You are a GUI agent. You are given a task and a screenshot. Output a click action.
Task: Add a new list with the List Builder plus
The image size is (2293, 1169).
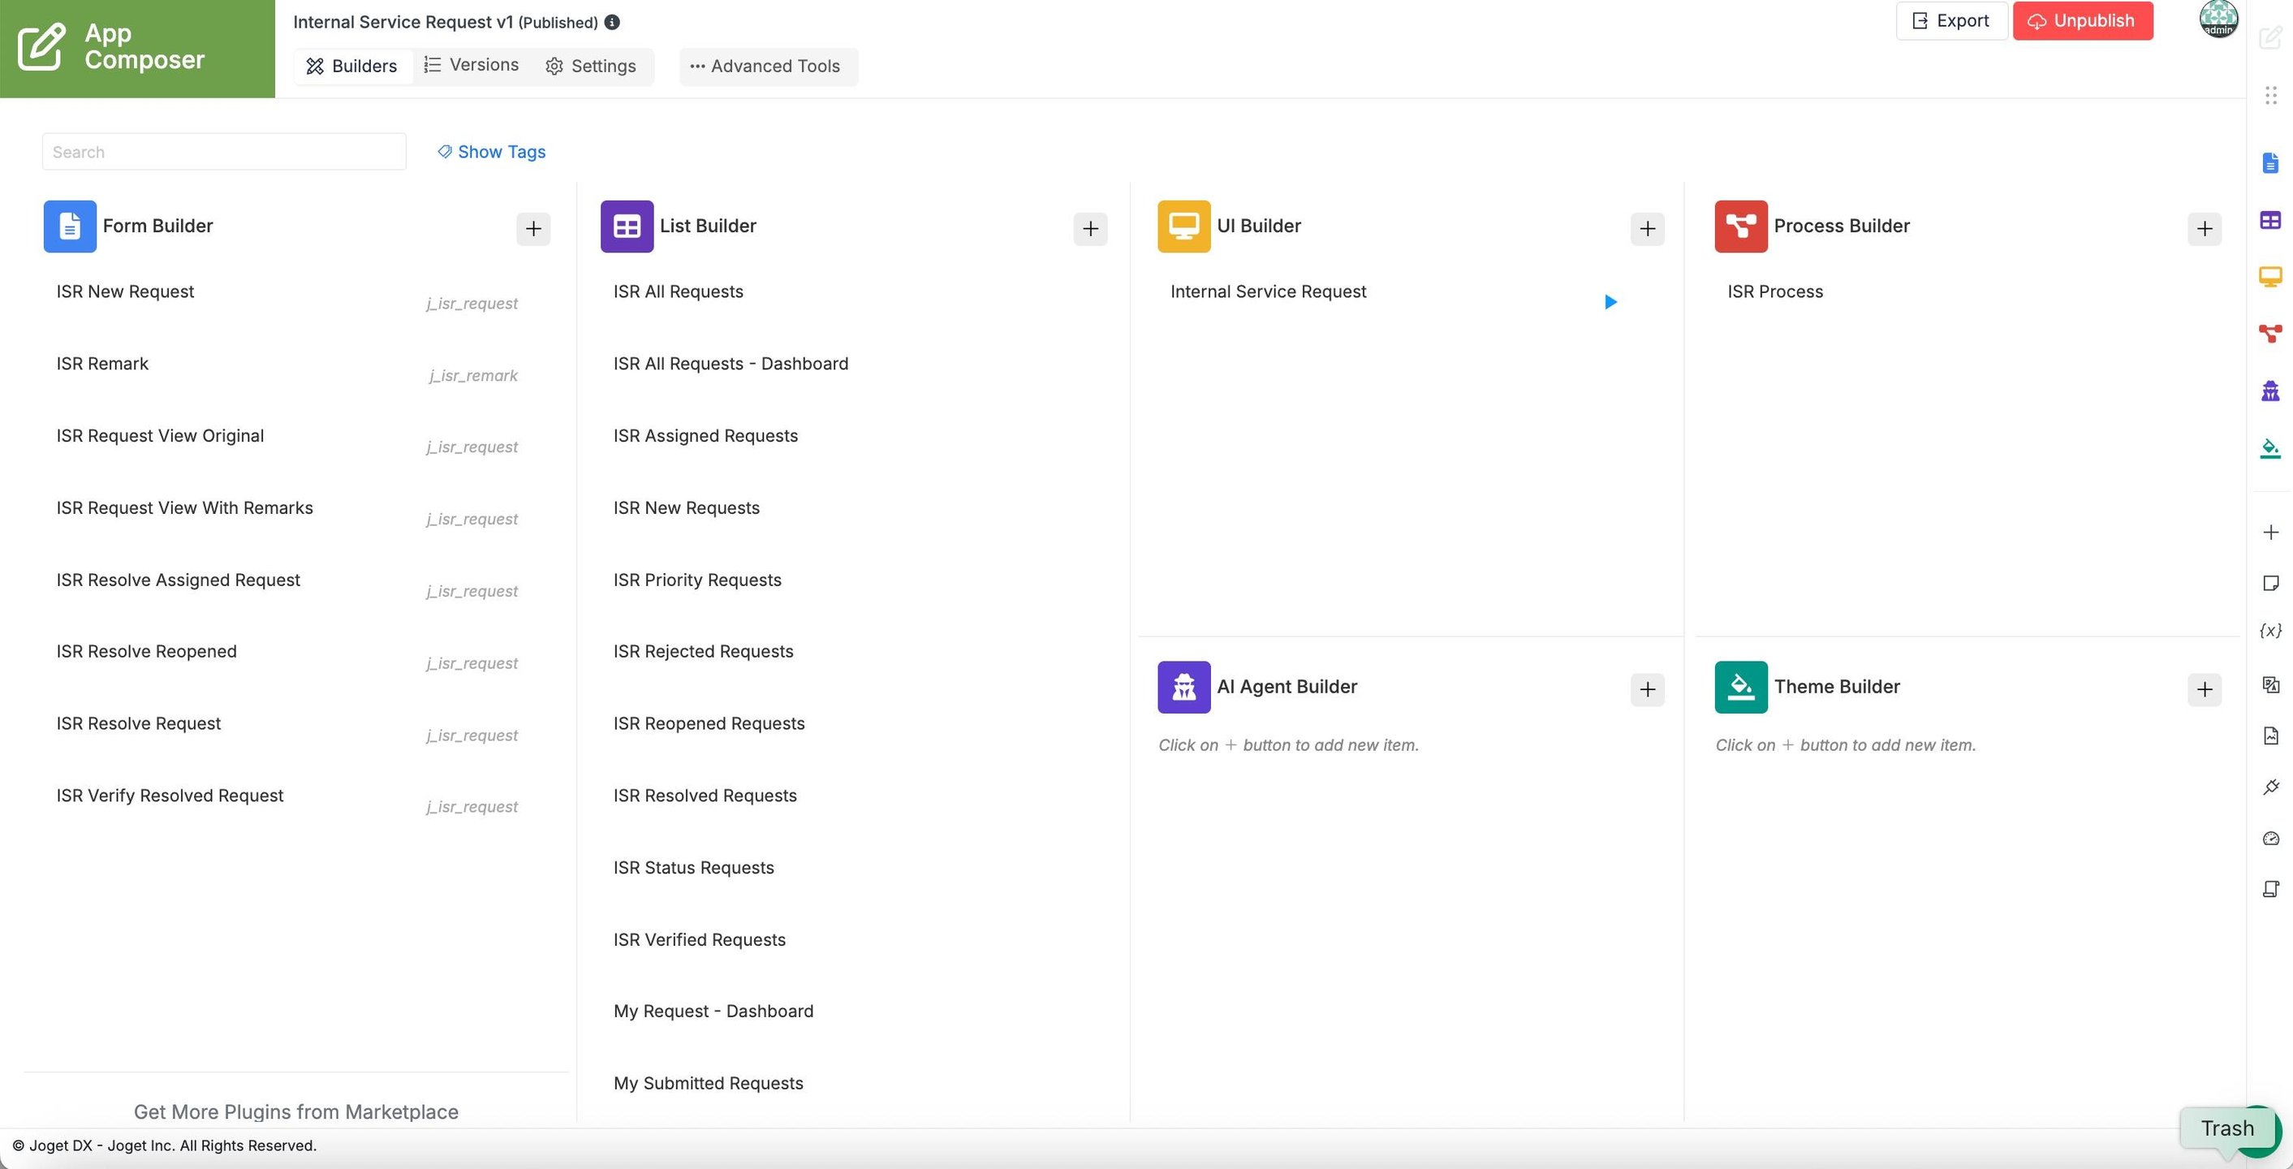pyautogui.click(x=1089, y=229)
